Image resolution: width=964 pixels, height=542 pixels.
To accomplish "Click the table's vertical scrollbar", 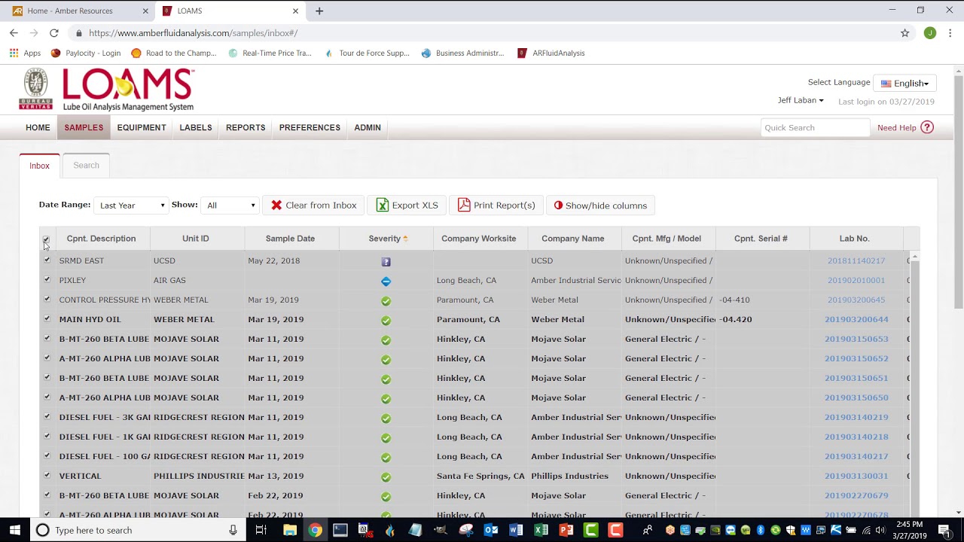I will 914,384.
